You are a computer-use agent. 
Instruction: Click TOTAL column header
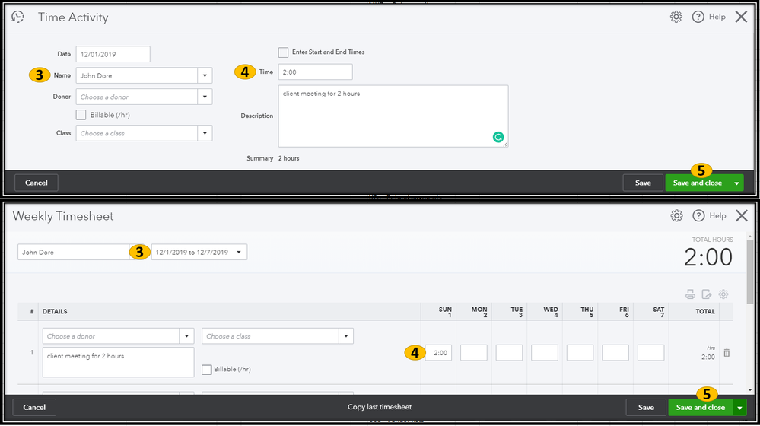(x=705, y=312)
